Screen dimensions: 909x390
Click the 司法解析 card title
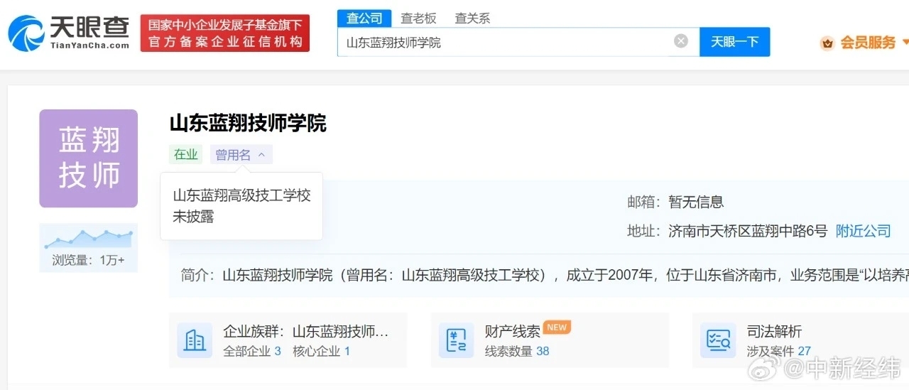click(x=774, y=331)
